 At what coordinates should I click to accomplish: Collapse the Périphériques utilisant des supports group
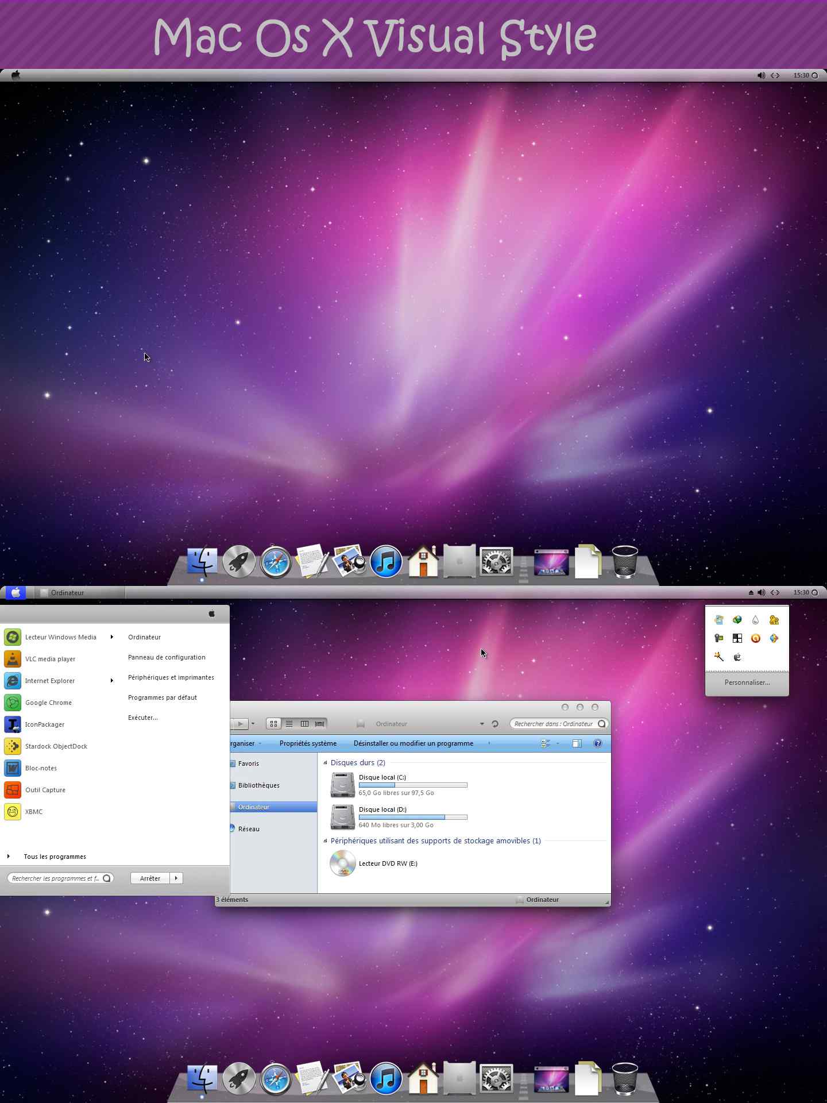325,841
